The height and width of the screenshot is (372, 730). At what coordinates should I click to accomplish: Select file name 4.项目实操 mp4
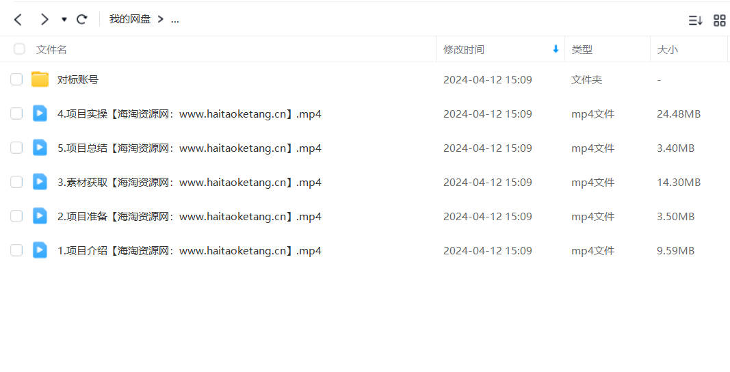[189, 114]
